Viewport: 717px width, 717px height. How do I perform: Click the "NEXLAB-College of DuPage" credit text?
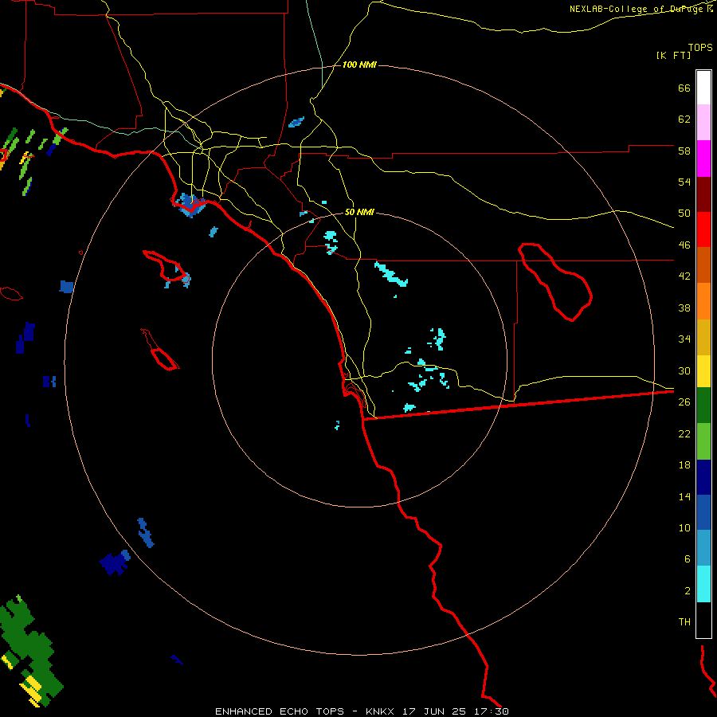coord(637,9)
